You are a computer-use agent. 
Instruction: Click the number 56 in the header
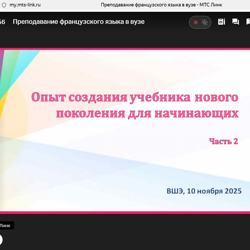coord(2,22)
